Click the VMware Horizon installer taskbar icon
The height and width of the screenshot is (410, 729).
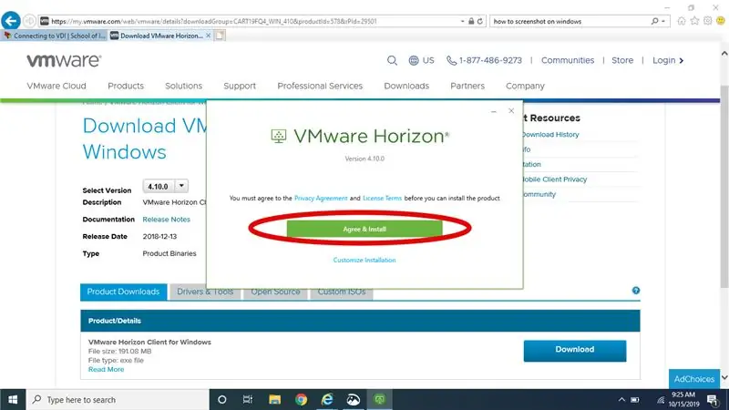[380, 400]
